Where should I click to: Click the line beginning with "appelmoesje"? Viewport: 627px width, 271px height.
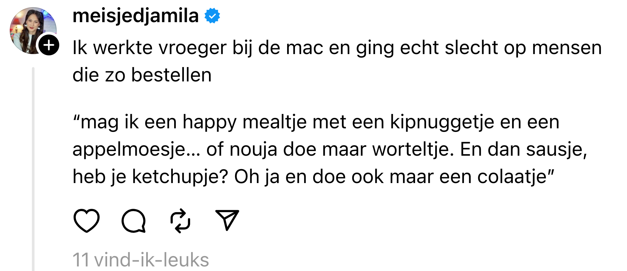coord(329,150)
